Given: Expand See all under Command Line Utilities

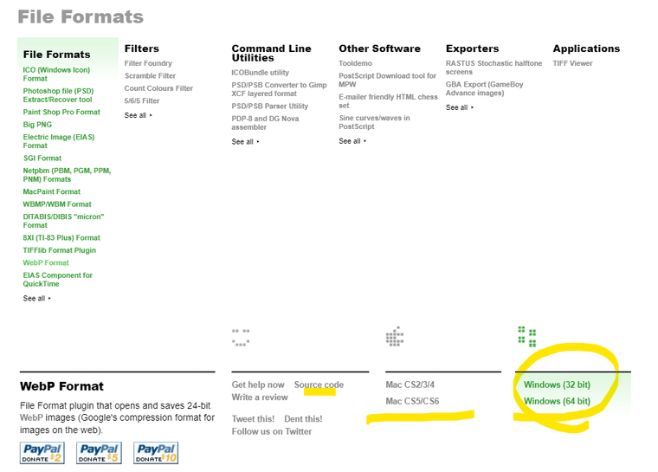Looking at the screenshot, I should click(x=246, y=142).
